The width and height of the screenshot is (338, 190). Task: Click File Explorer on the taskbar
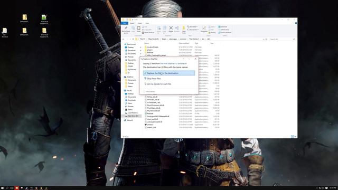17,188
